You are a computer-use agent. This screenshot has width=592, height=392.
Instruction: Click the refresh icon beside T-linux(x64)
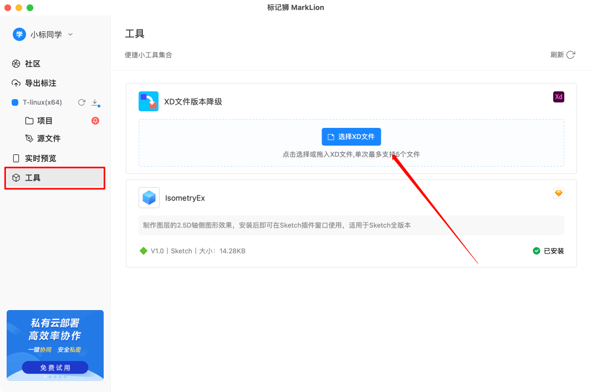tap(81, 102)
